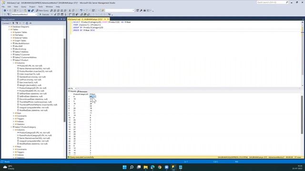The height and width of the screenshot is (171, 305).
Task: Click the ProductCategoryID results column header
Action: pos(81,94)
